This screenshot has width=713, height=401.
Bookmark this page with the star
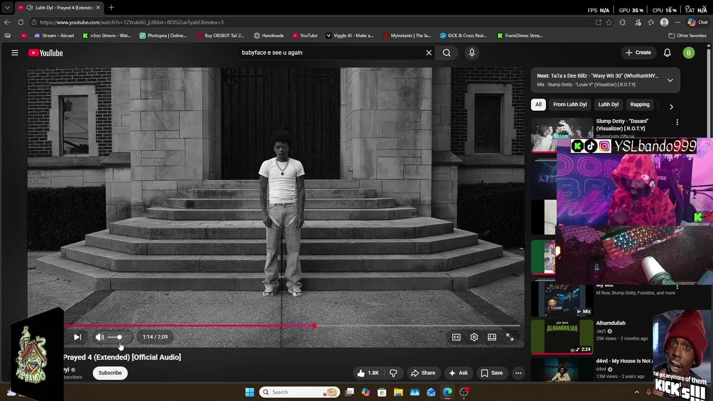click(609, 22)
